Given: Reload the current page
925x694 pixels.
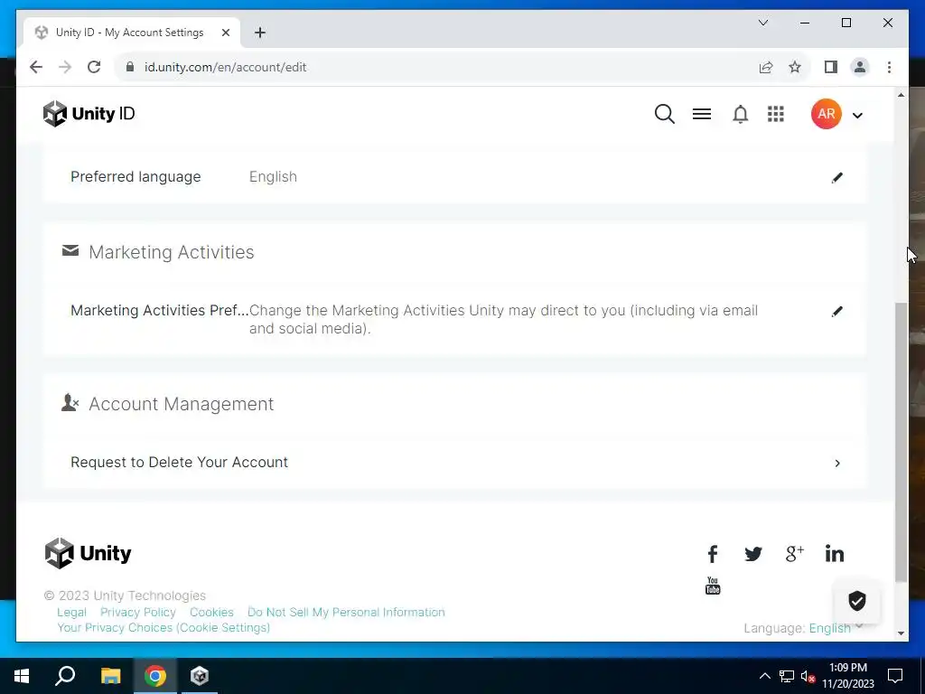Looking at the screenshot, I should (x=94, y=67).
